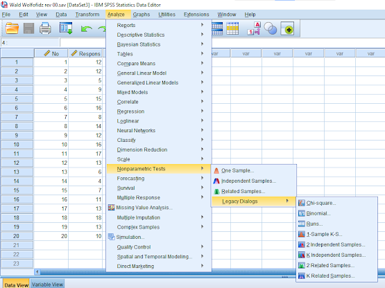Expand General Linear Model submenu

click(159, 73)
